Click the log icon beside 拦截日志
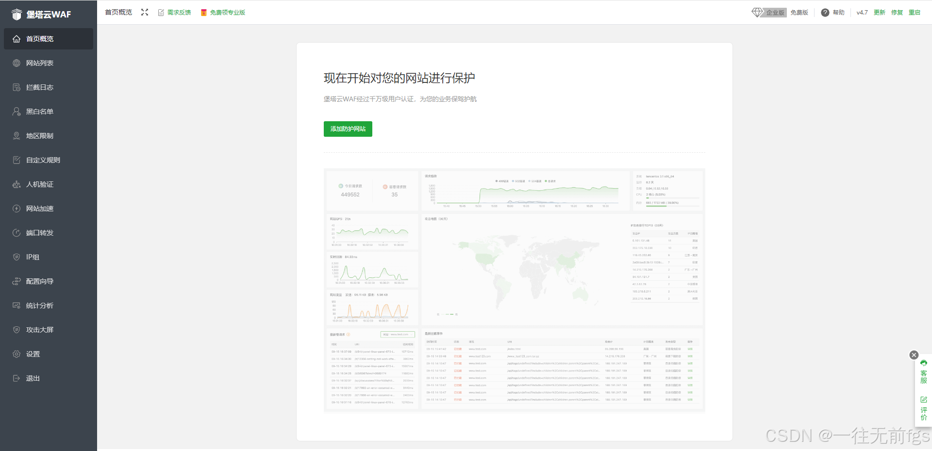 (17, 87)
